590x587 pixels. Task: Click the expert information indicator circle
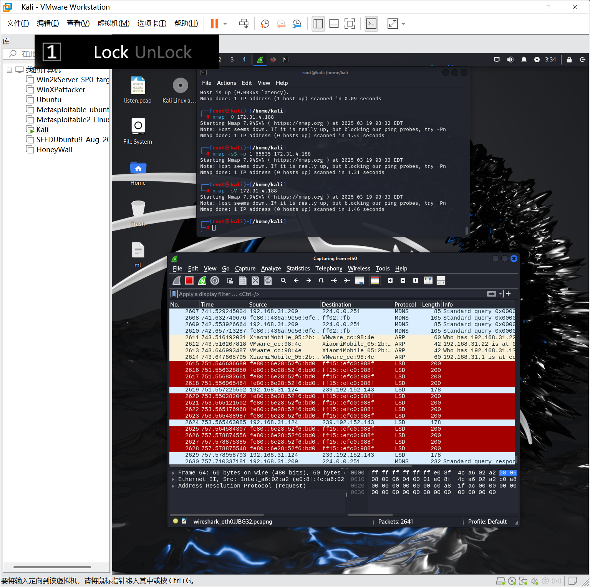[176, 521]
